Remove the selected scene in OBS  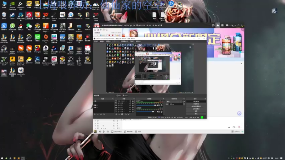tap(98, 114)
